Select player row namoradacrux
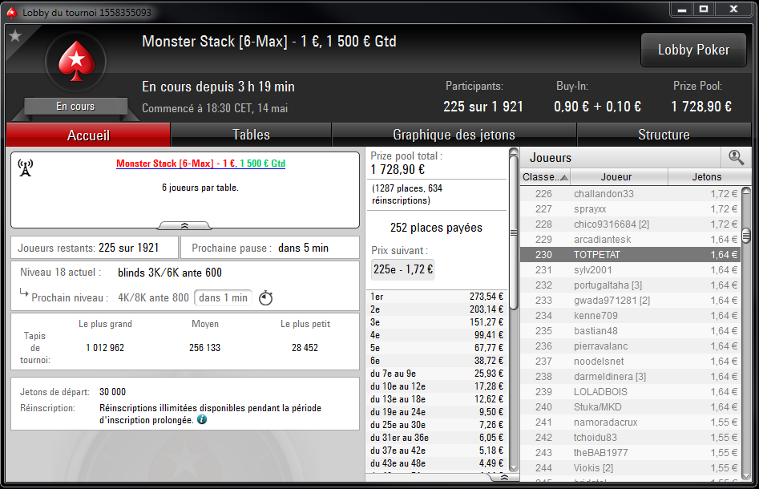759x489 pixels. (630, 422)
